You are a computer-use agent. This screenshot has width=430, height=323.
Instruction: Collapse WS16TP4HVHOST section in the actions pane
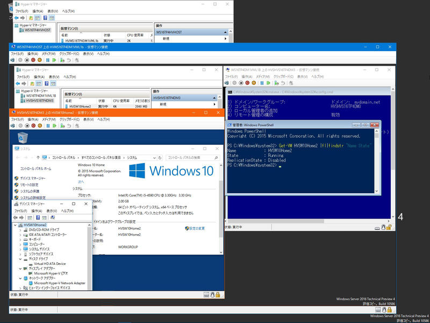click(x=225, y=32)
